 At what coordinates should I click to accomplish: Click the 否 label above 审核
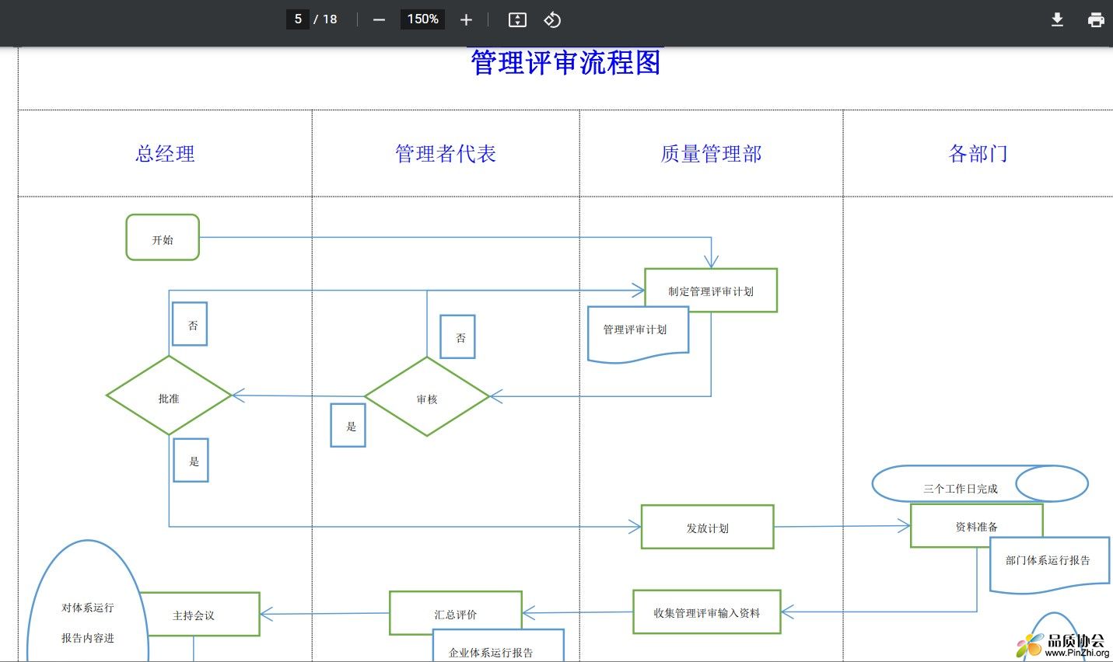pyautogui.click(x=457, y=336)
